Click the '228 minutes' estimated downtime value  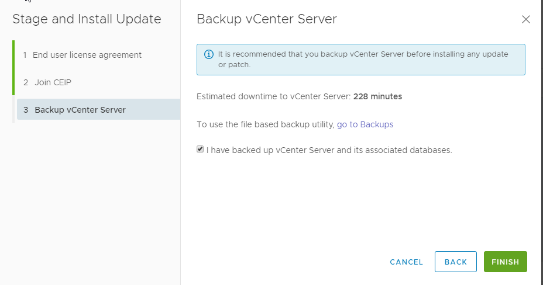[x=377, y=96]
